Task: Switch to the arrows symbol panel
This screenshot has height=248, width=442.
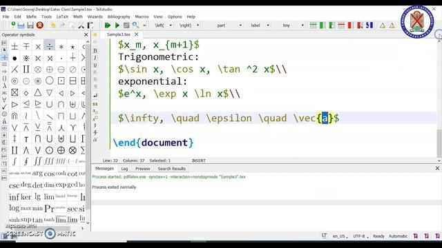Action: click(4, 72)
